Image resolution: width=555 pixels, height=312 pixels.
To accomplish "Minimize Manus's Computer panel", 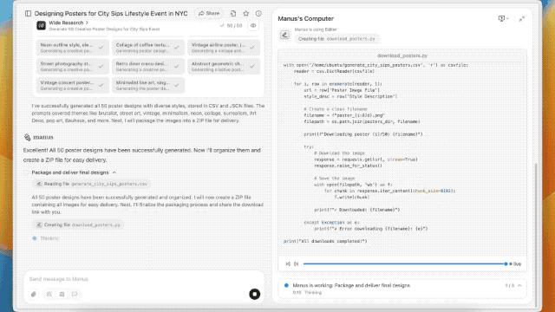I will pos(522,19).
